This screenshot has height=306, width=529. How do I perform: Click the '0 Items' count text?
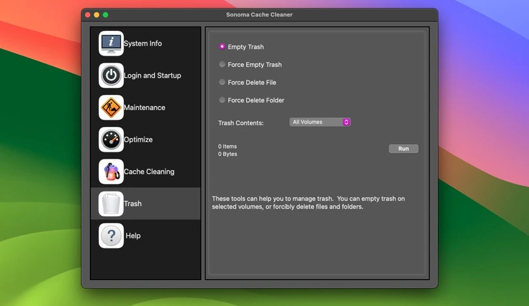point(227,146)
